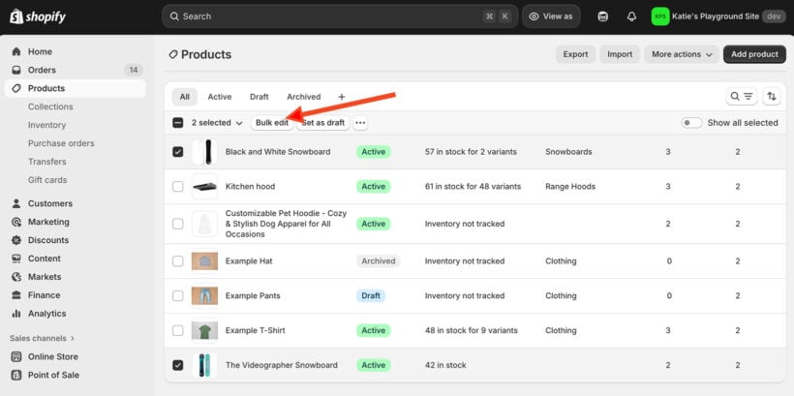Viewport: 794px width, 396px height.
Task: Open the Example T-Shirt product thumbnail
Action: pos(204,330)
